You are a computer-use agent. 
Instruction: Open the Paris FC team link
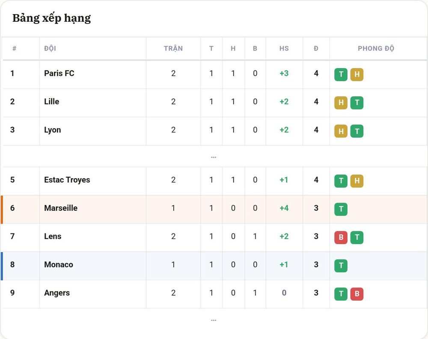coord(59,74)
